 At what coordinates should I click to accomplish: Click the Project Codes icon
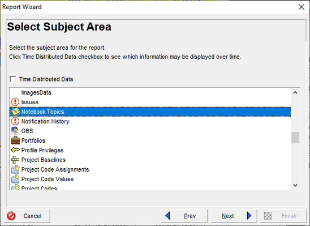coord(15,187)
